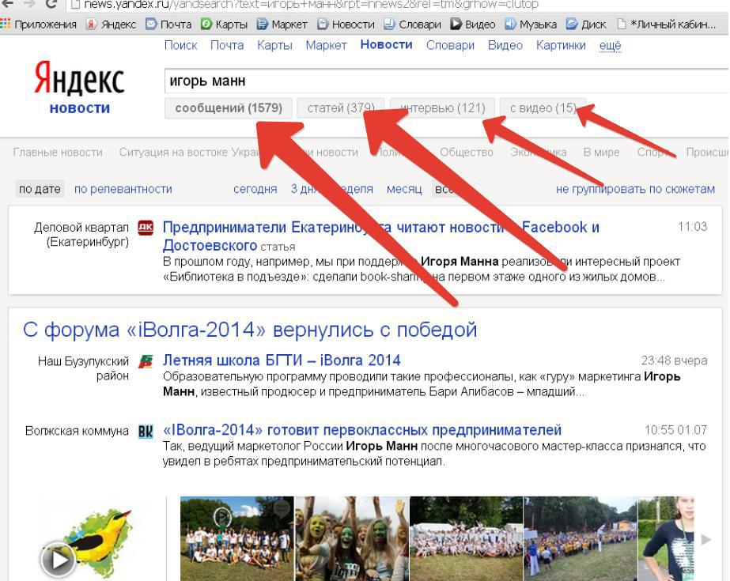This screenshot has width=730, height=581.
Task: Open the Видео bookmark in bookmarks bar
Action: [x=473, y=25]
